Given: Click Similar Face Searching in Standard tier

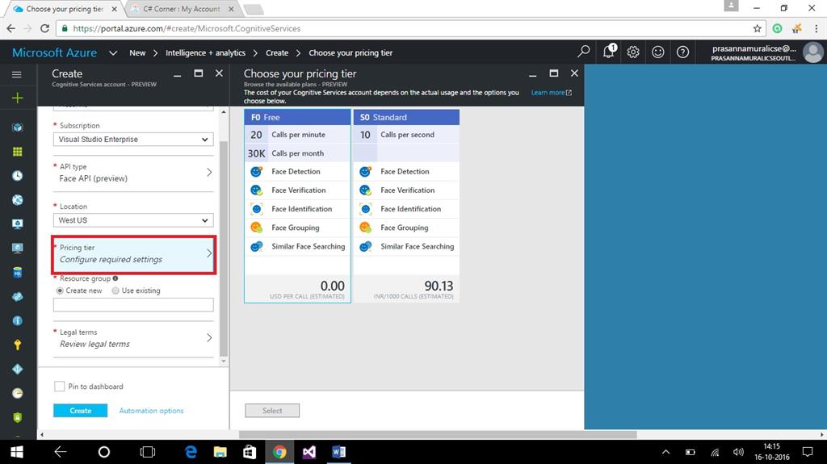Looking at the screenshot, I should pyautogui.click(x=418, y=246).
